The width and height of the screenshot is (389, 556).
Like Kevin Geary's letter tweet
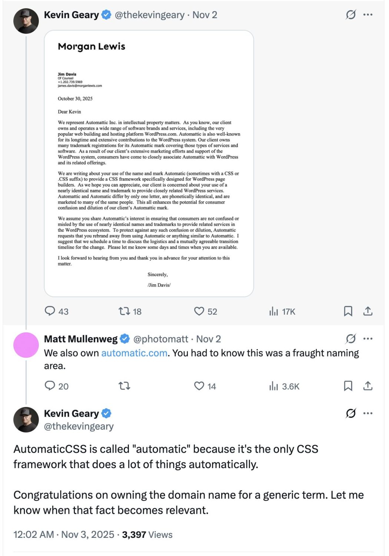click(199, 311)
